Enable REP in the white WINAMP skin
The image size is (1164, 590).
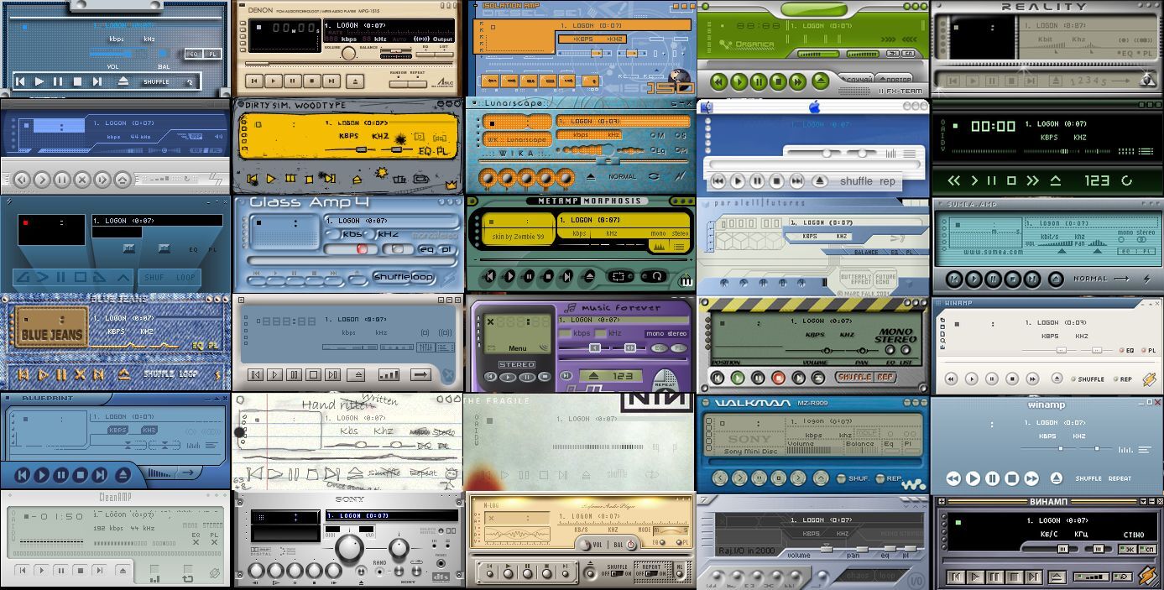coord(1122,379)
